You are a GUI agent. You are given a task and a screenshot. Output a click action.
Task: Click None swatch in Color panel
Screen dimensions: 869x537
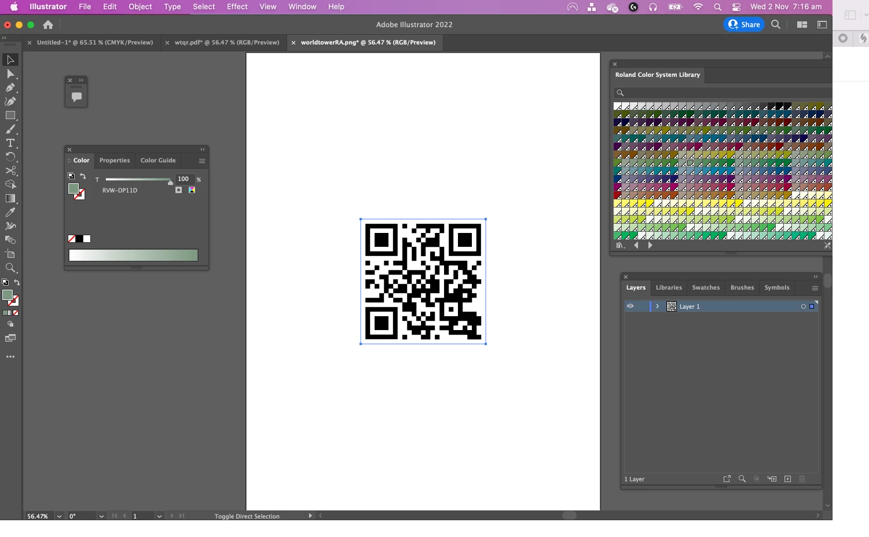(x=72, y=239)
